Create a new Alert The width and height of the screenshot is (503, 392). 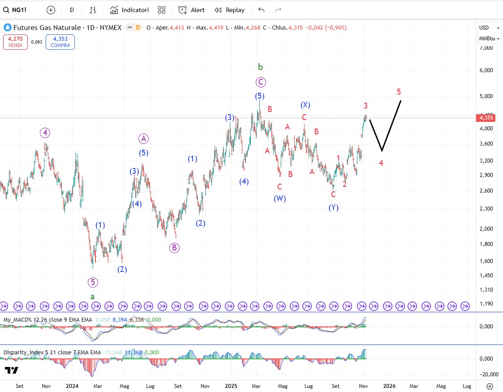(191, 10)
